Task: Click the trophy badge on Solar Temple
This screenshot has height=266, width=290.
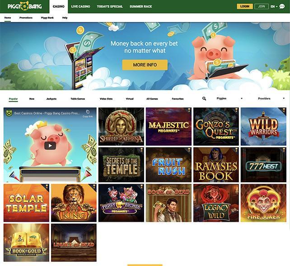Action: 47,186
